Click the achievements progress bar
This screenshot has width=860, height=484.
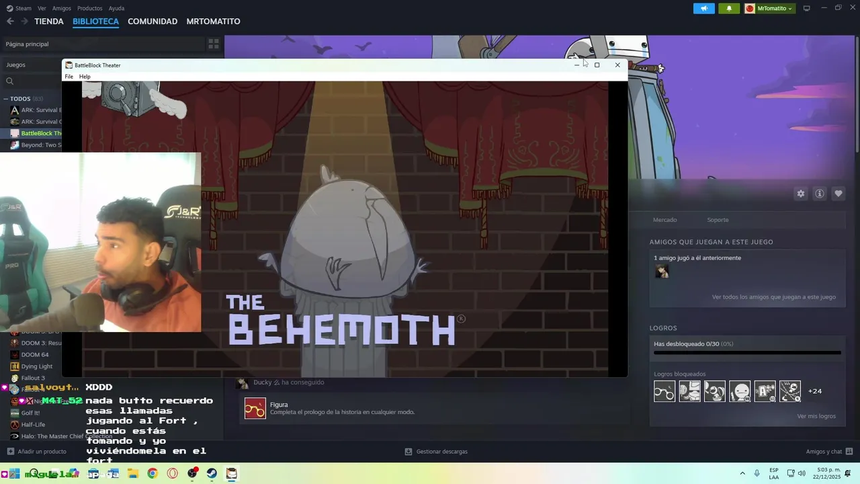pyautogui.click(x=747, y=352)
